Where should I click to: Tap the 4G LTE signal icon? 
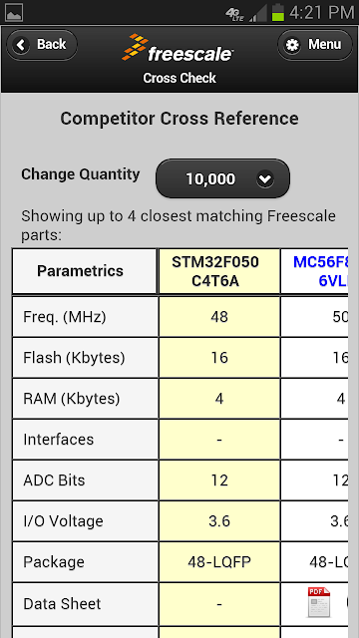tap(235, 13)
